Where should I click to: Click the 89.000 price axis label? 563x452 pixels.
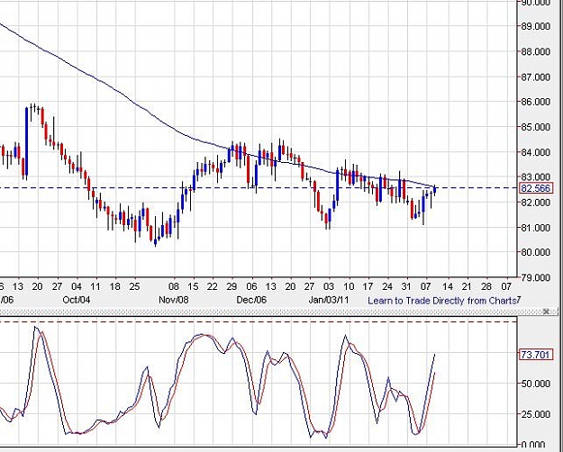pyautogui.click(x=535, y=26)
